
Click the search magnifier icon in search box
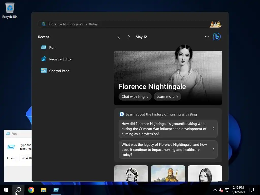coord(43,24)
